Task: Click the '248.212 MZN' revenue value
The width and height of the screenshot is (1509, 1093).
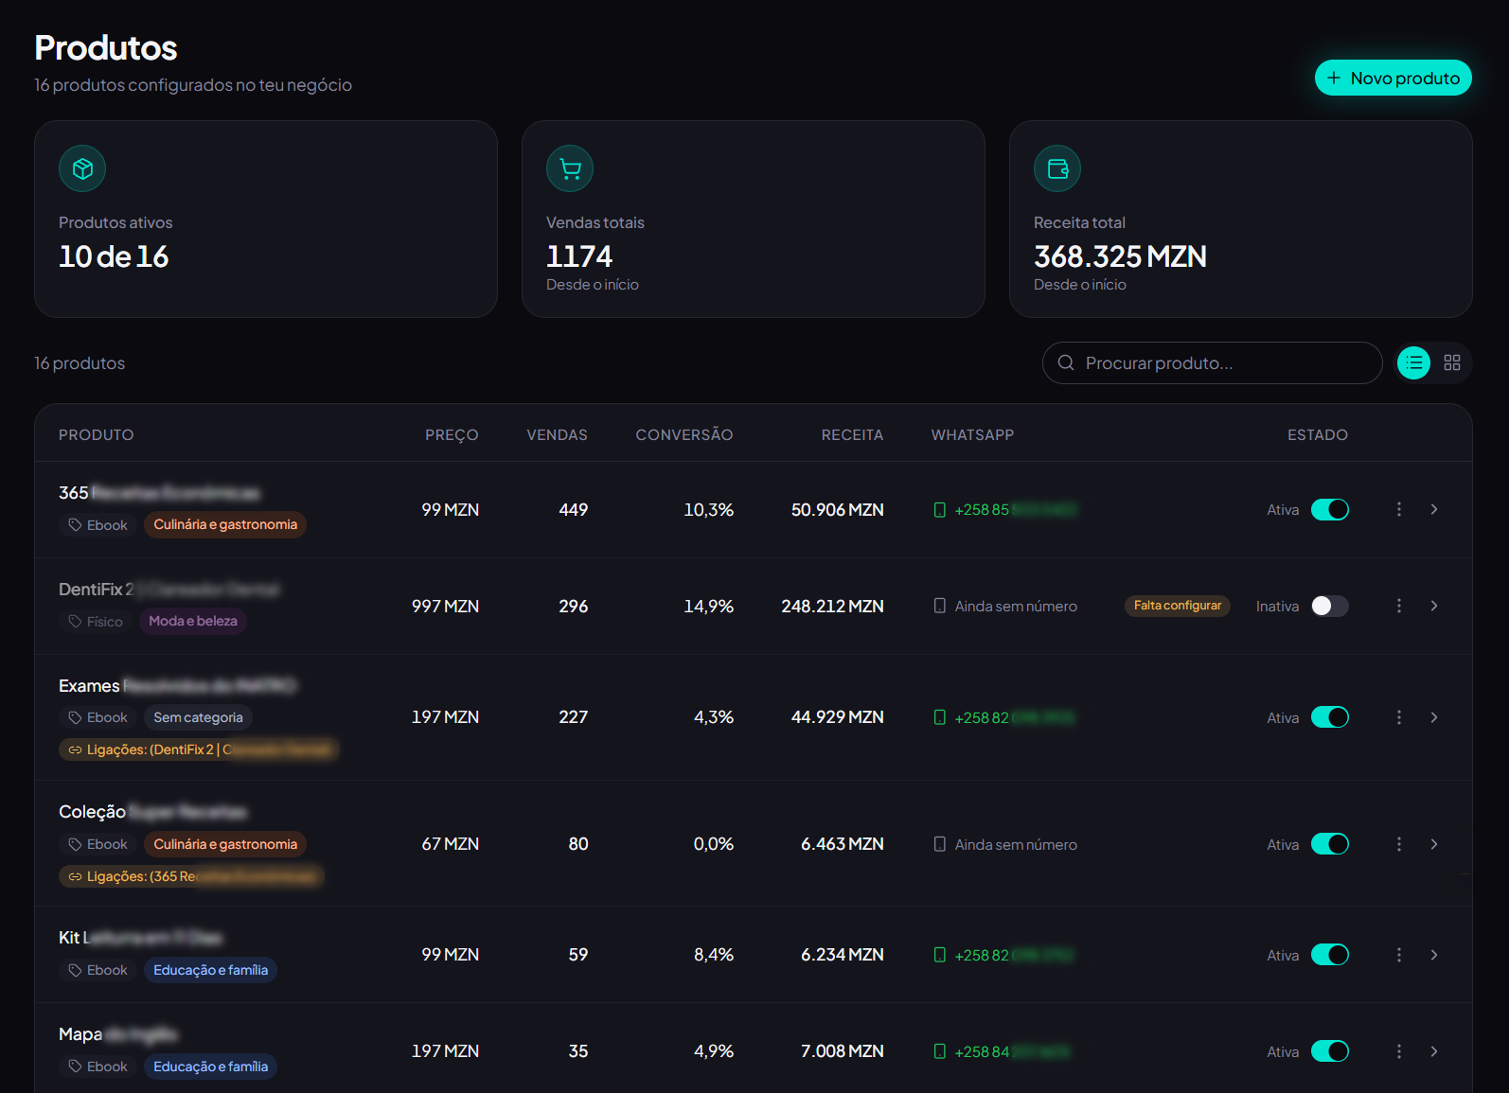Action: (x=832, y=606)
